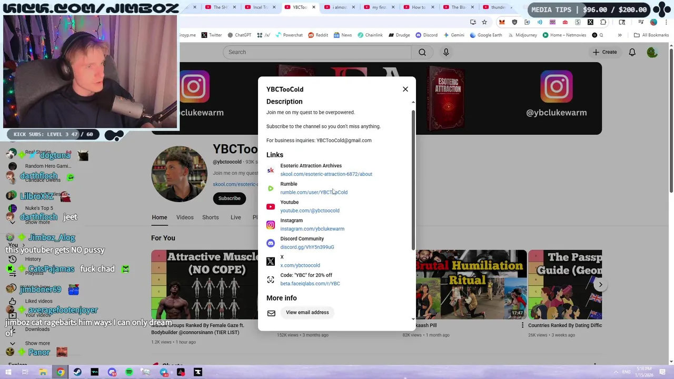Switch to the channel Live tab
This screenshot has height=379, width=674.
click(x=236, y=217)
